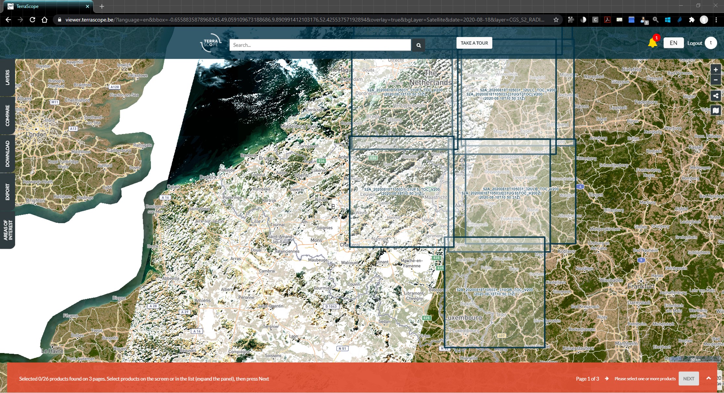Image resolution: width=724 pixels, height=393 pixels.
Task: Click the TerraScope logo
Action: [211, 43]
